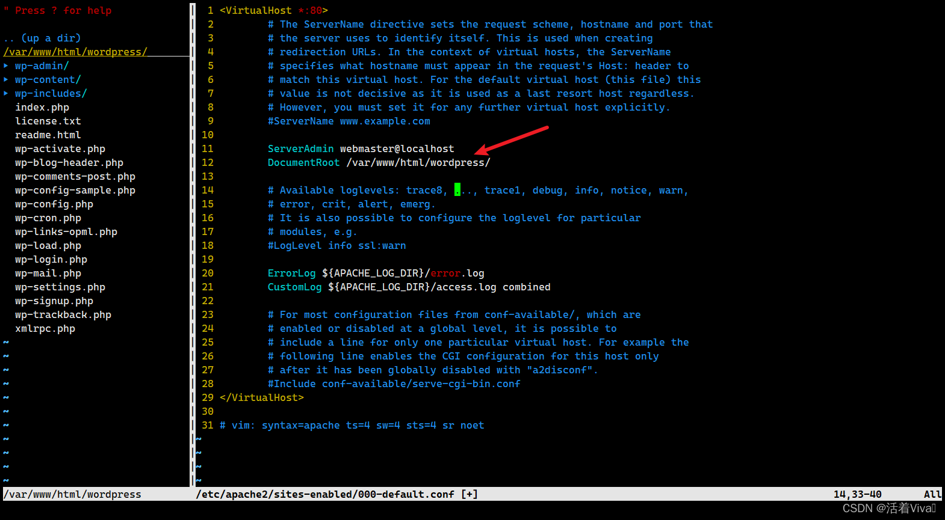Click 'webmaster@localhost' value
Screen dimensions: 945x520
pos(397,148)
